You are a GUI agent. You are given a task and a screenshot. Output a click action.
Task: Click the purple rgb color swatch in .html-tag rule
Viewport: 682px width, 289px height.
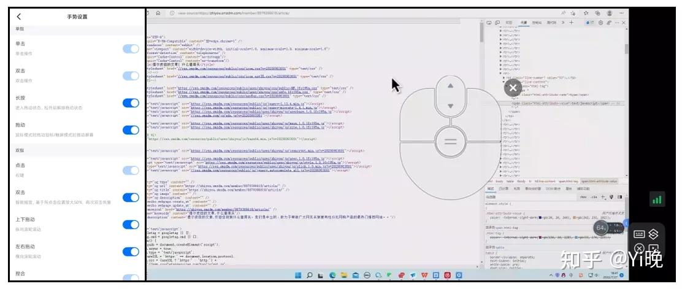click(x=540, y=237)
